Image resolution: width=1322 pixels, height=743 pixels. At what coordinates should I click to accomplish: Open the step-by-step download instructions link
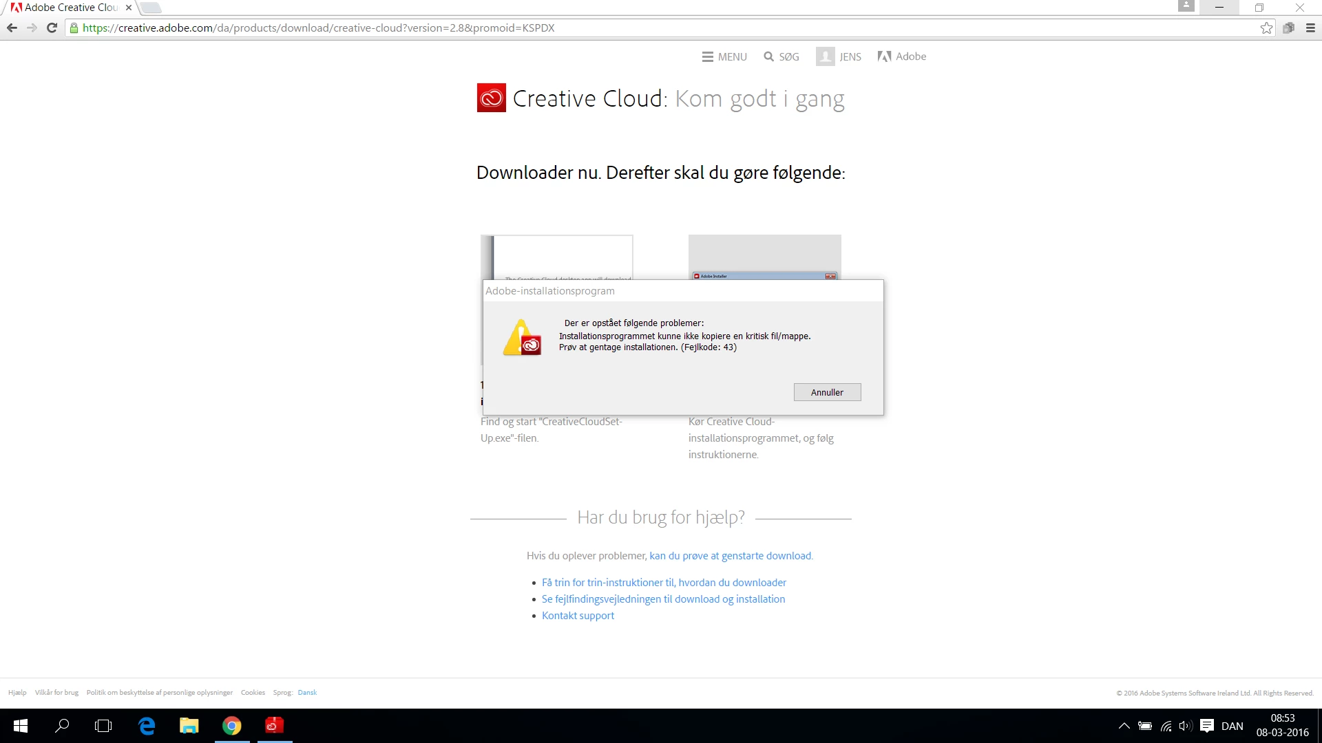point(664,583)
